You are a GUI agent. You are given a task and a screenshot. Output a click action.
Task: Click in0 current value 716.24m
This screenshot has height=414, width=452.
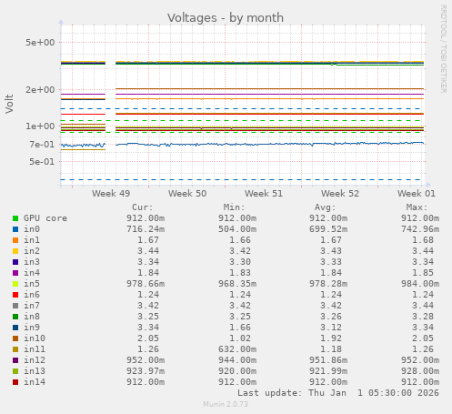[x=146, y=229]
